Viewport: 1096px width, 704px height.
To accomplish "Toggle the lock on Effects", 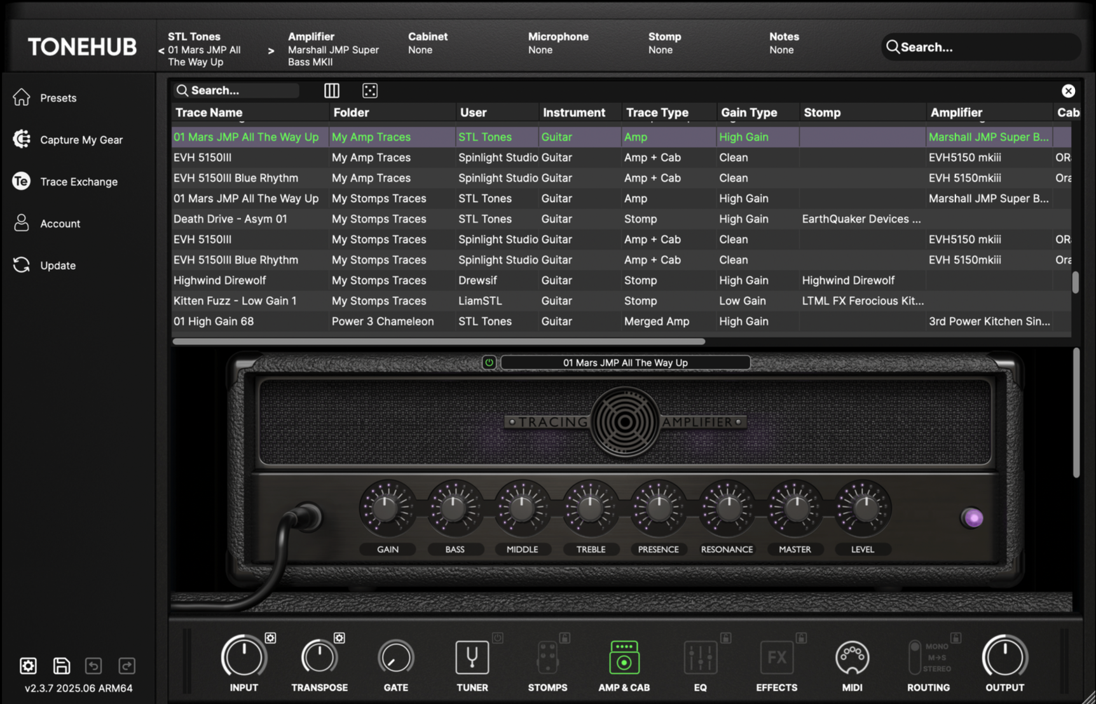I will 801,637.
